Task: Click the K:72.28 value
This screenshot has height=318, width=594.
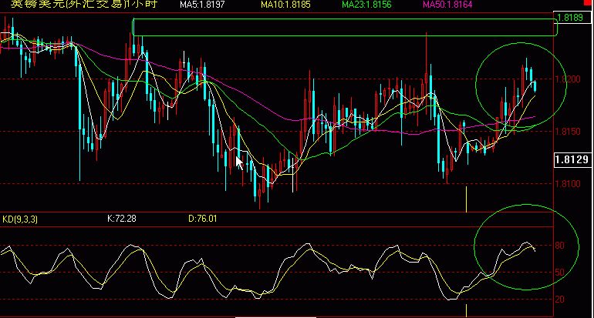Action: click(122, 219)
